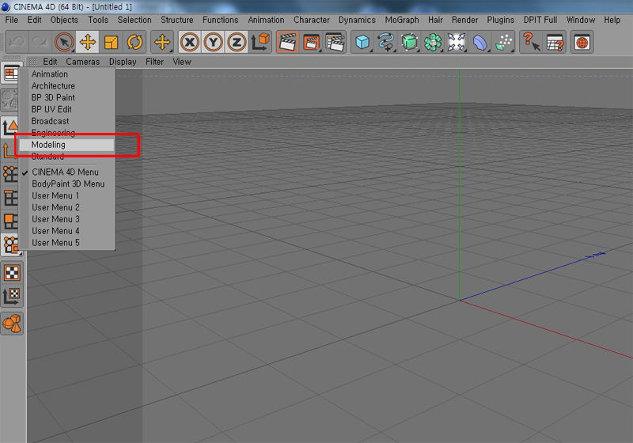Click the Redo arrow icon
Screen dimensions: 633x443
tap(40, 42)
